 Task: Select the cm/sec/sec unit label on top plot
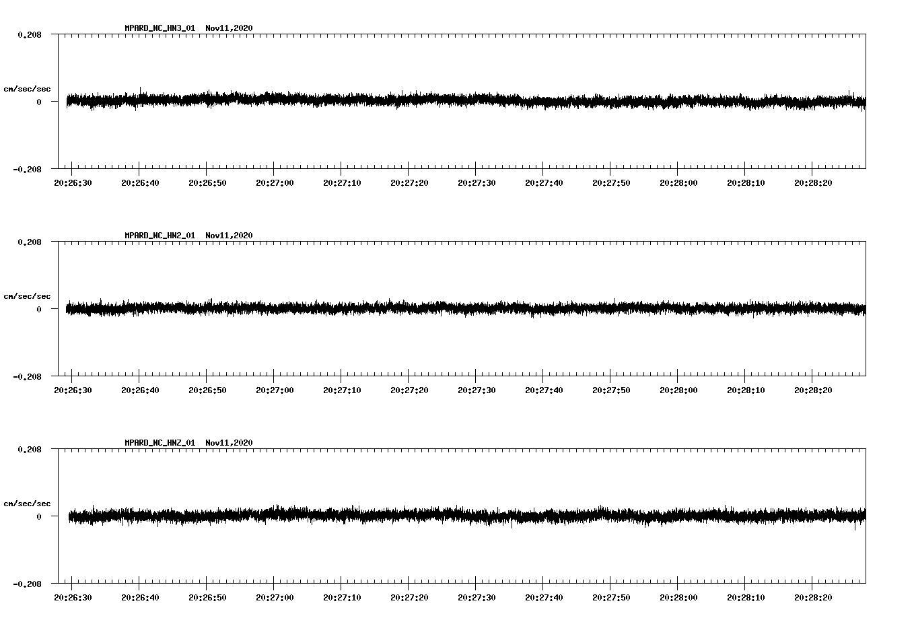(28, 88)
